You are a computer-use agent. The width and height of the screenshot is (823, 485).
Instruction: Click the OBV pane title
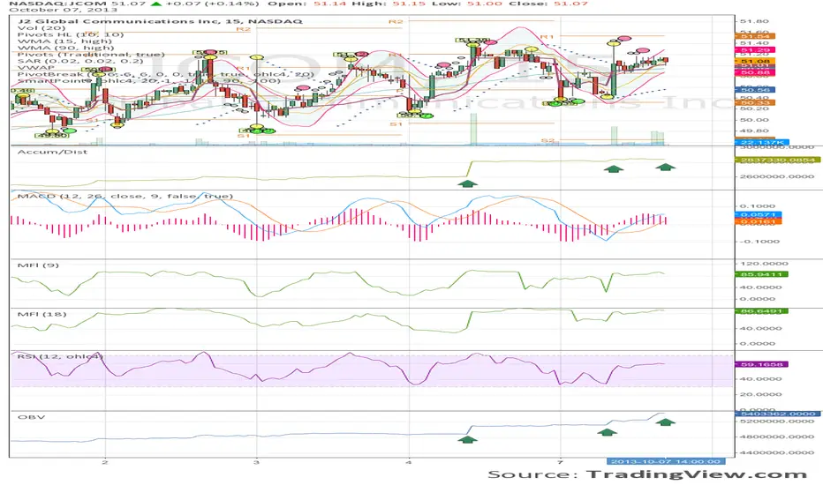(x=32, y=417)
